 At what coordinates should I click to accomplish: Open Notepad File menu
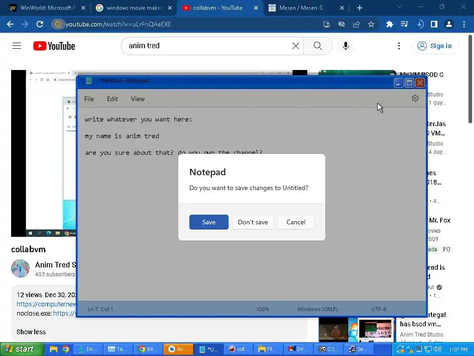[x=89, y=99]
